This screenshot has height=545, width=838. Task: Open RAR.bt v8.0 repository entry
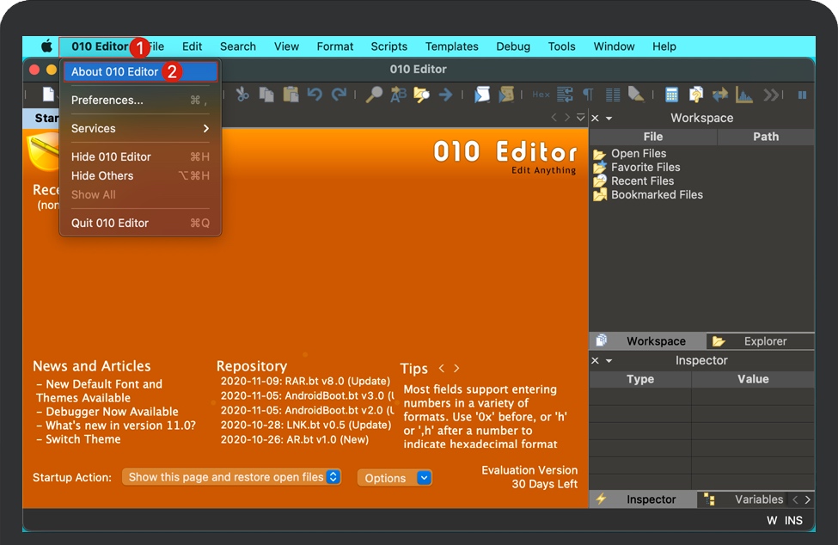[x=306, y=381]
